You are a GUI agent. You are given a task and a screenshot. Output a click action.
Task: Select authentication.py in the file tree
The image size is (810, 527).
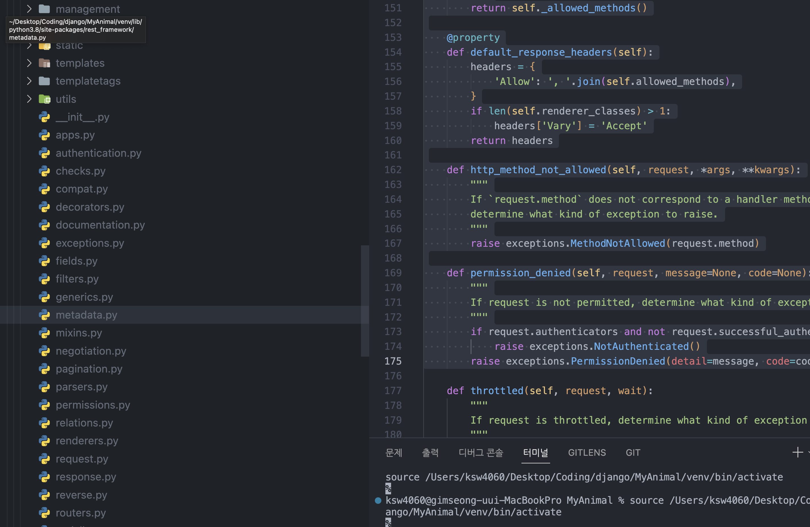pyautogui.click(x=98, y=153)
